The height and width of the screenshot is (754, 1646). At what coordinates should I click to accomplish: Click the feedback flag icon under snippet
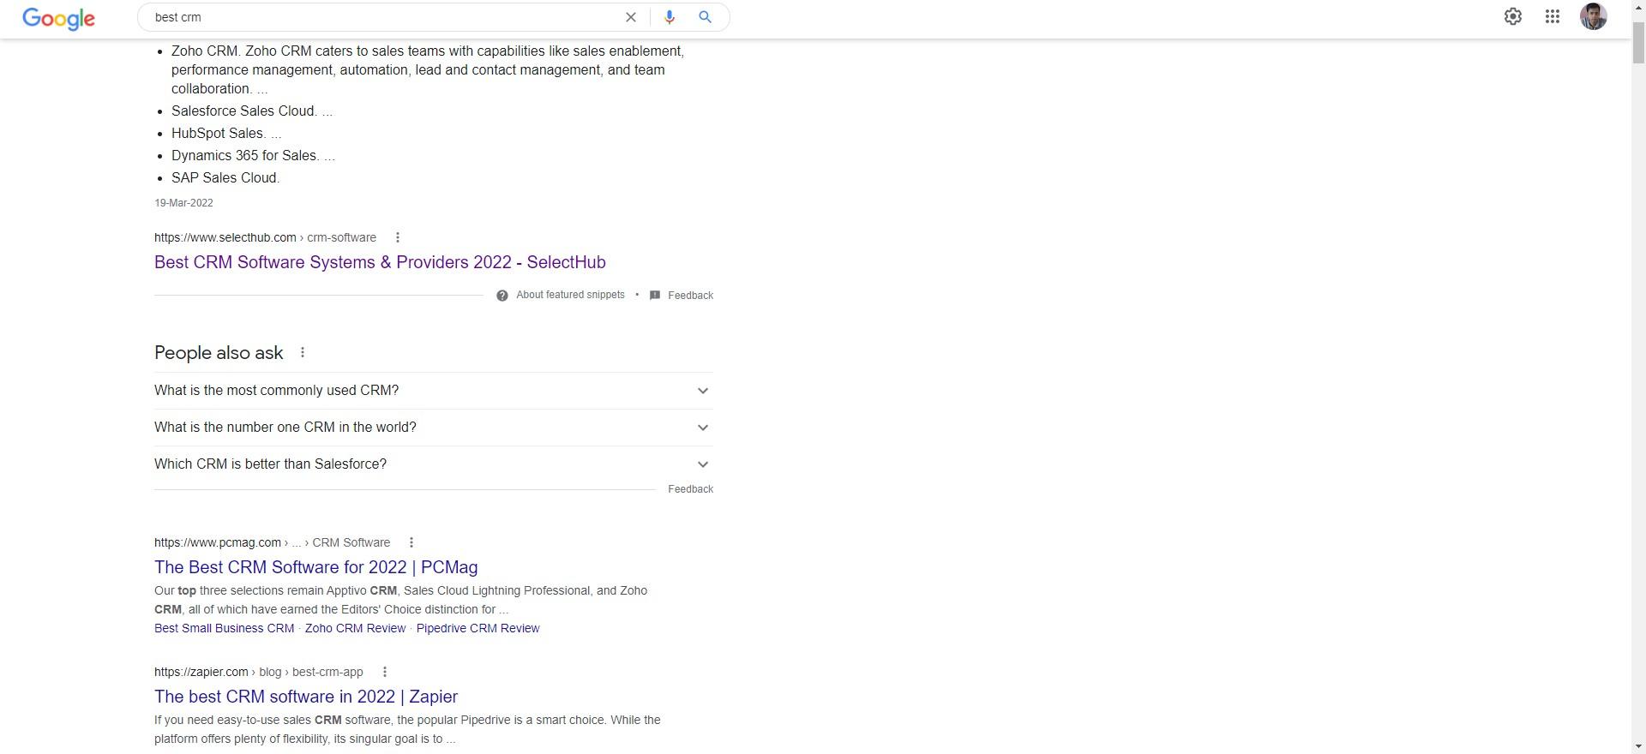[655, 296]
